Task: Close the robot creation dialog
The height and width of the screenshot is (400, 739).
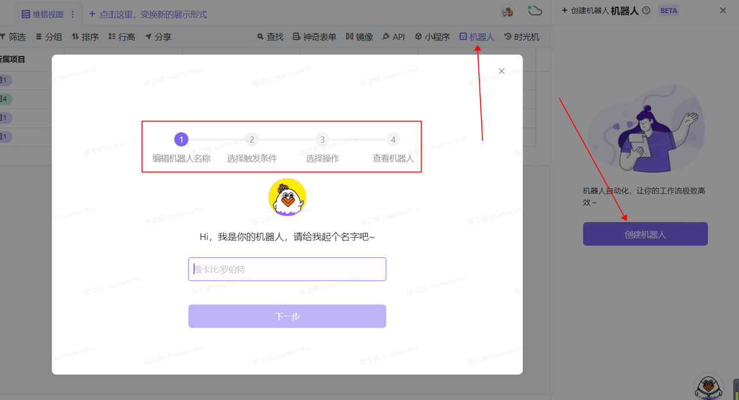Action: [501, 71]
